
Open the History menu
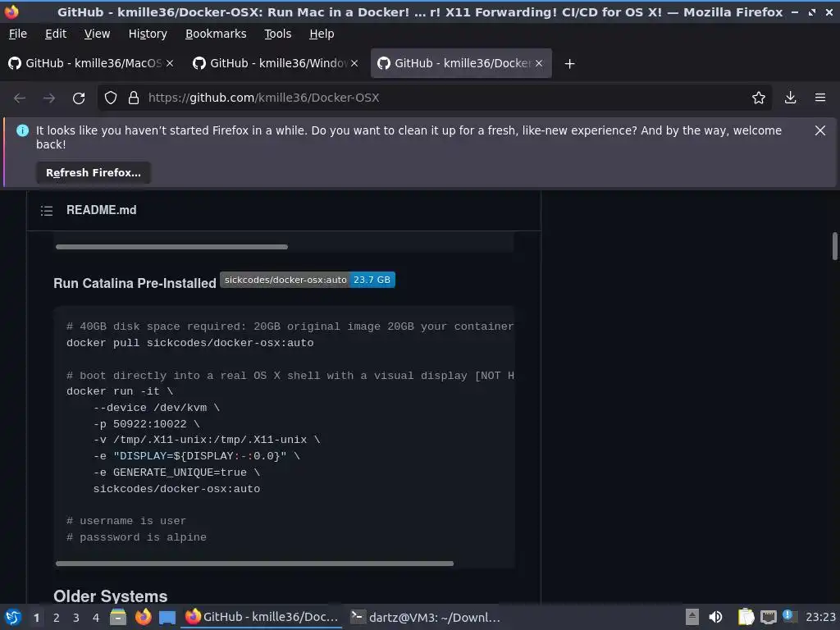[x=148, y=34]
